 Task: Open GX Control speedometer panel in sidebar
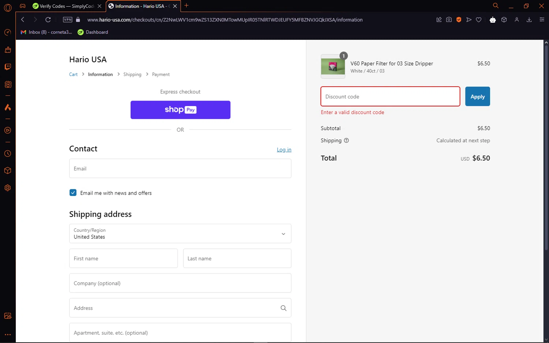click(x=8, y=33)
